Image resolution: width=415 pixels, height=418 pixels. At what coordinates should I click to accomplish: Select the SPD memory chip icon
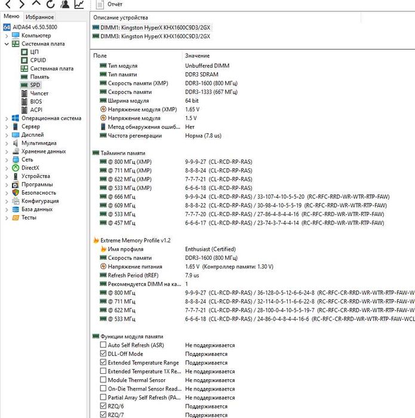coord(24,85)
